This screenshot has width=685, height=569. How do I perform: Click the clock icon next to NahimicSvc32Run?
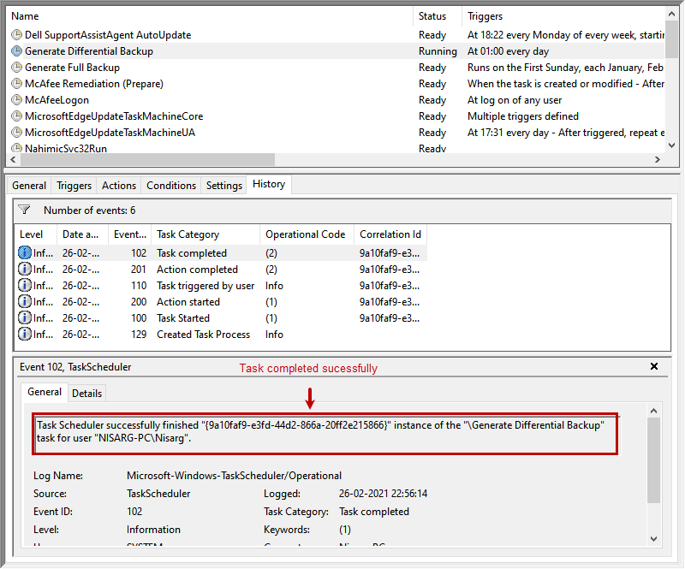(16, 148)
